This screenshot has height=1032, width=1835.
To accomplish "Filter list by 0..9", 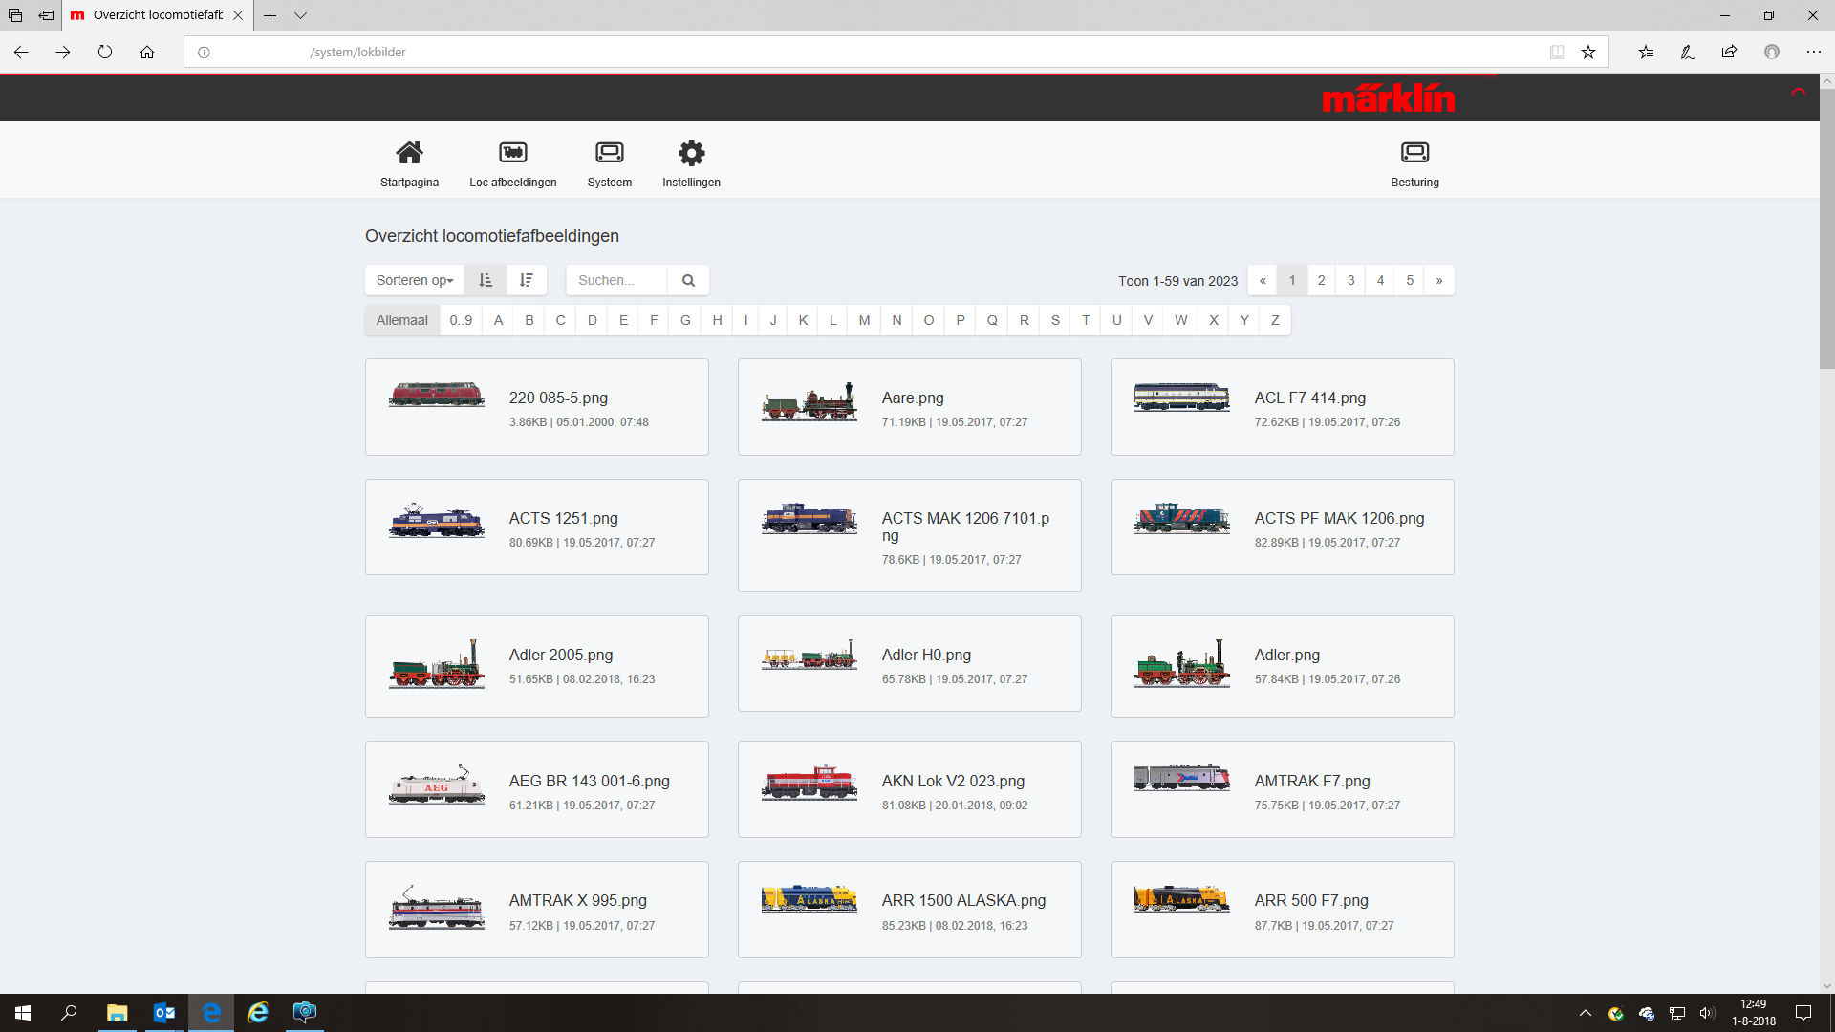I will click(461, 320).
